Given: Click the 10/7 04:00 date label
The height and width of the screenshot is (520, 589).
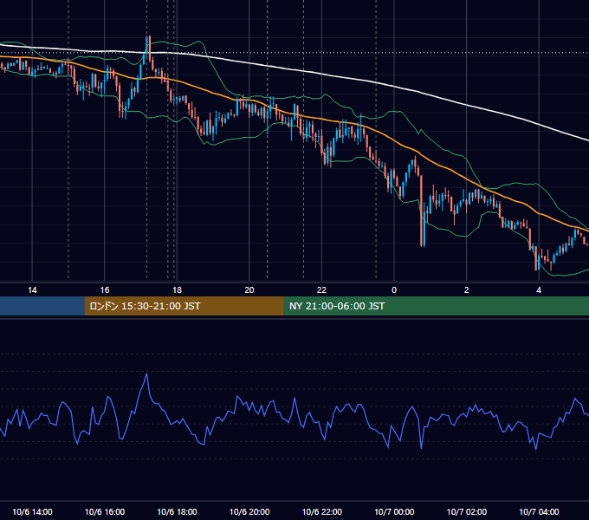Looking at the screenshot, I should coord(539,511).
